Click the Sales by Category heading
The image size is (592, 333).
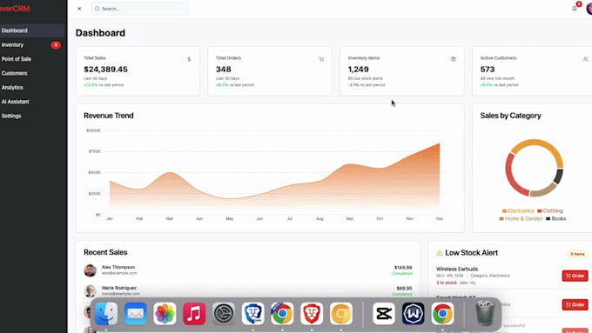coord(510,116)
